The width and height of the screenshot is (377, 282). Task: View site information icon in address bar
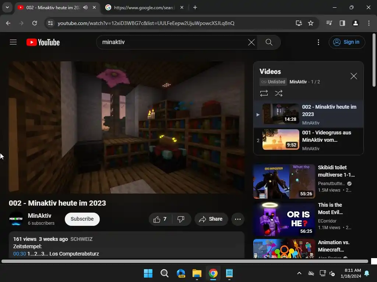click(50, 23)
